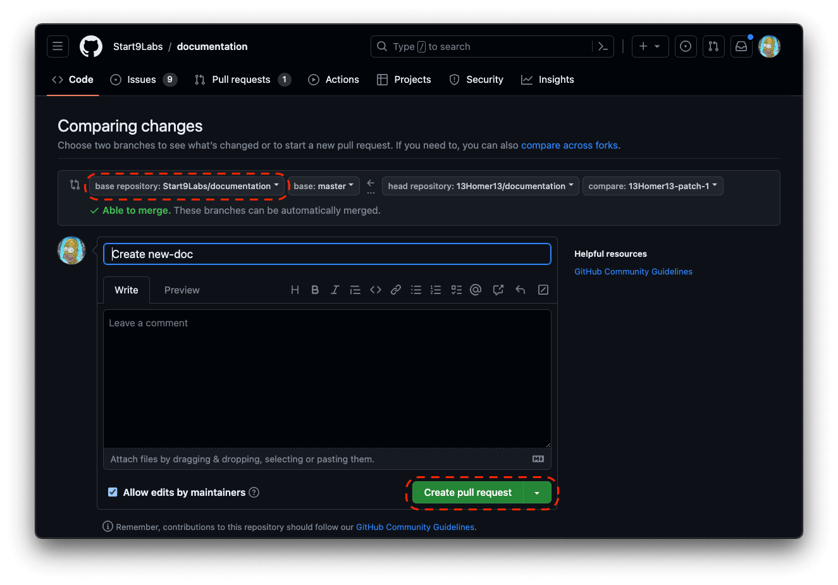Click the heading formatting icon
The width and height of the screenshot is (838, 585).
pyautogui.click(x=295, y=290)
